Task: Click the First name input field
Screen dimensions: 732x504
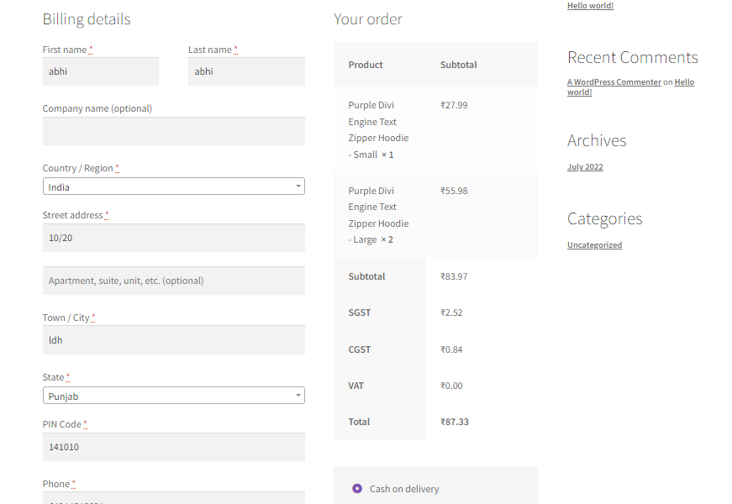Action: pos(101,71)
